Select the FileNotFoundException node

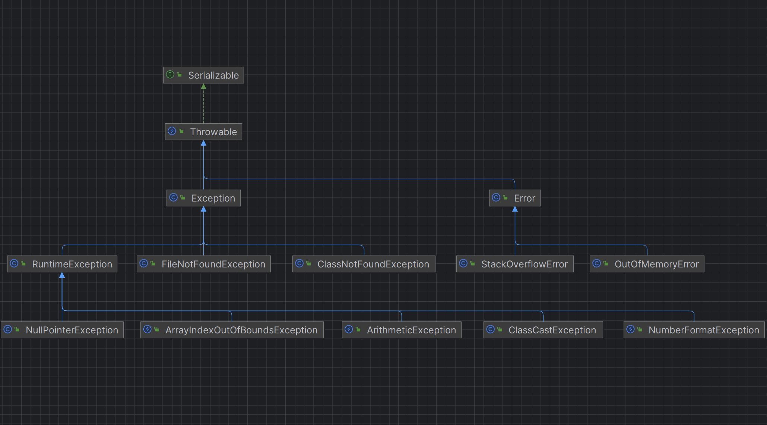tap(204, 264)
